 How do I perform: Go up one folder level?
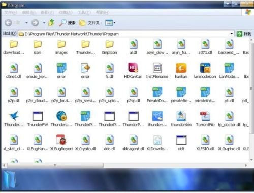click(51, 23)
